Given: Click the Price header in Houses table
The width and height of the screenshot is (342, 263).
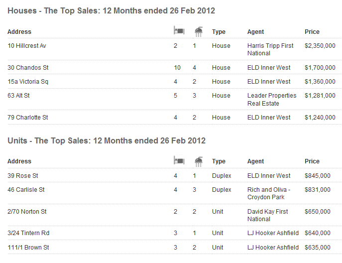Looking at the screenshot, I should tap(312, 32).
